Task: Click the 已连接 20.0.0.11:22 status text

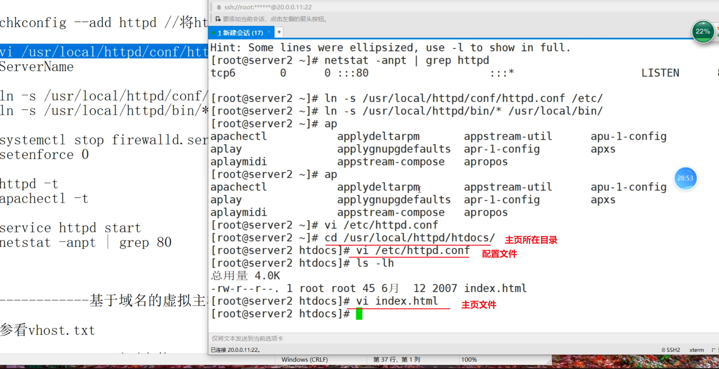Action: click(x=236, y=350)
